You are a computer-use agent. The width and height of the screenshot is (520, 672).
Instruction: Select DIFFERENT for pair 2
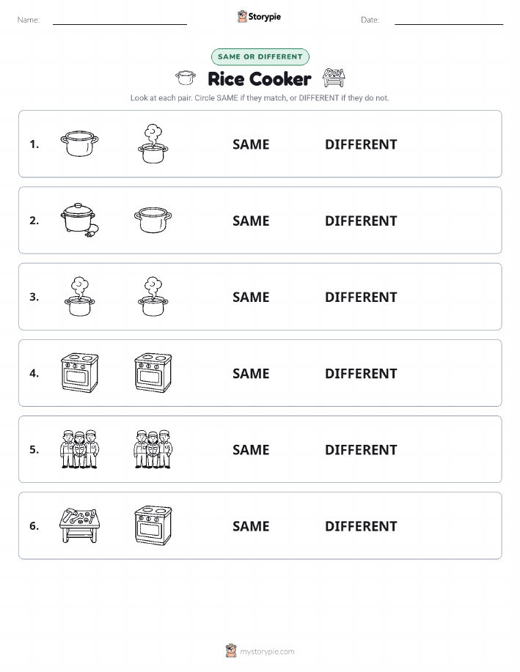click(x=361, y=221)
